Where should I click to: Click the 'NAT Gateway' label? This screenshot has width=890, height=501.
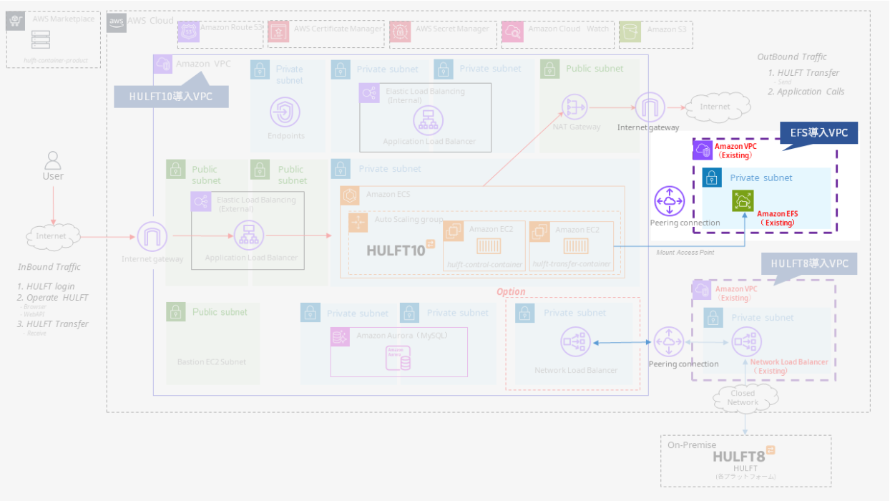click(x=576, y=127)
